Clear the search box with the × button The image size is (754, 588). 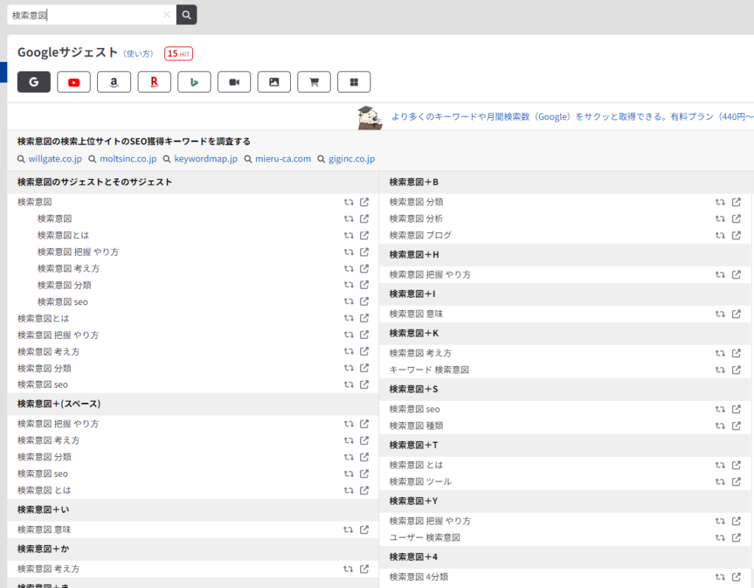pyautogui.click(x=167, y=15)
